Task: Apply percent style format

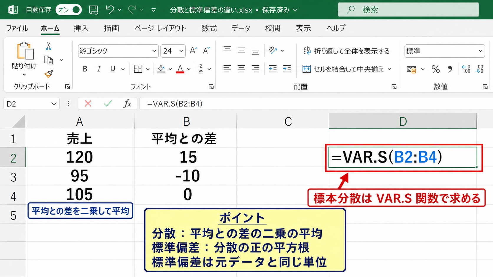Action: pos(436,69)
